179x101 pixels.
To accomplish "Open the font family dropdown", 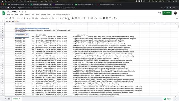I will tap(45, 18).
